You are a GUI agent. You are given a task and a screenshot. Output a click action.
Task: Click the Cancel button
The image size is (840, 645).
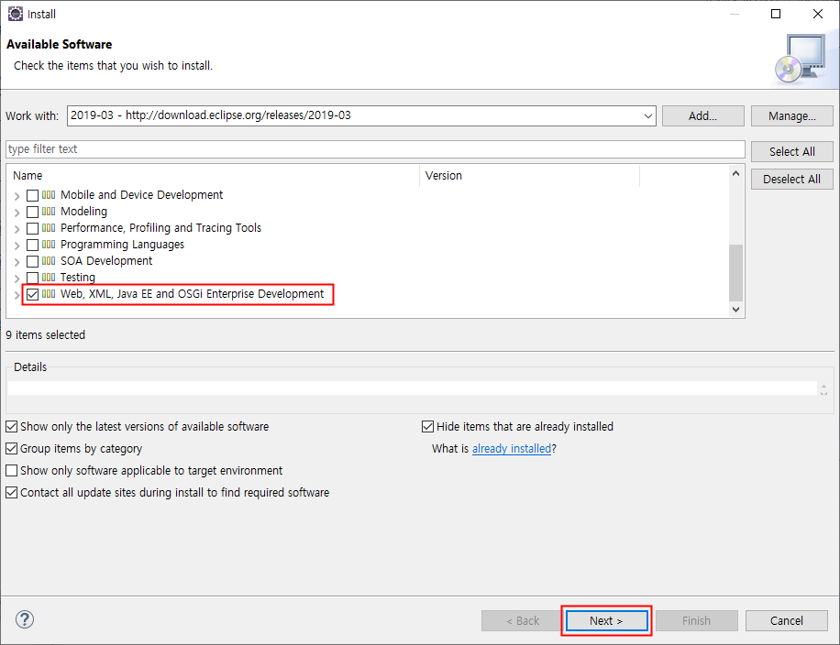tap(787, 621)
